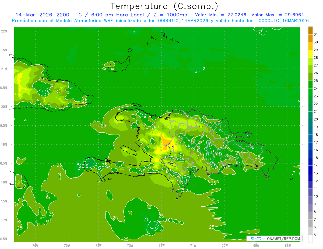The width and height of the screenshot is (323, 249).
Task: Click the legend value '31'
Action: click(x=316, y=34)
